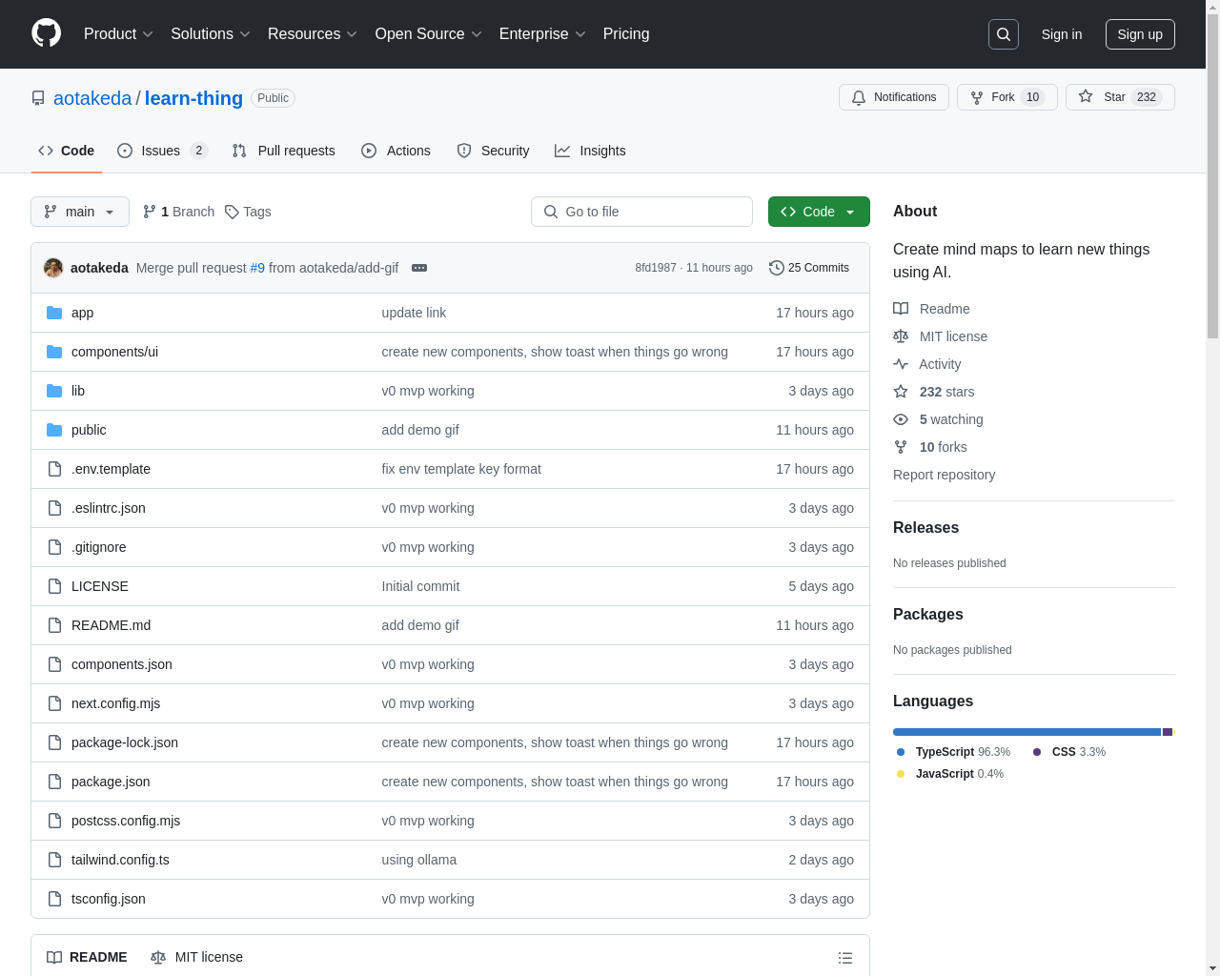Expand commit message ellipsis icon
This screenshot has height=976, width=1220.
pos(419,268)
